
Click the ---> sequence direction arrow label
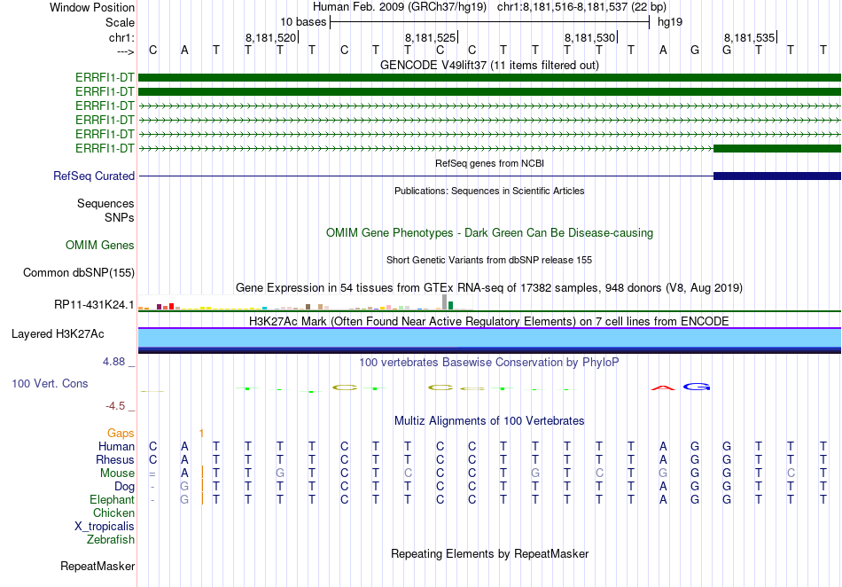tap(125, 51)
